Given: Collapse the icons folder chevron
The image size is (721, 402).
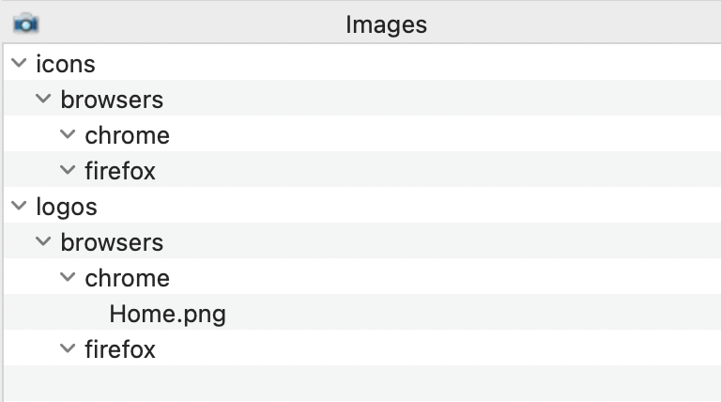Looking at the screenshot, I should (x=19, y=63).
